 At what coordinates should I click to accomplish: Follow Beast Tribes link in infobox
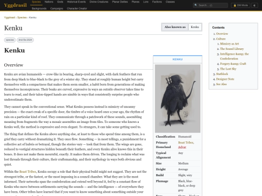(186, 142)
